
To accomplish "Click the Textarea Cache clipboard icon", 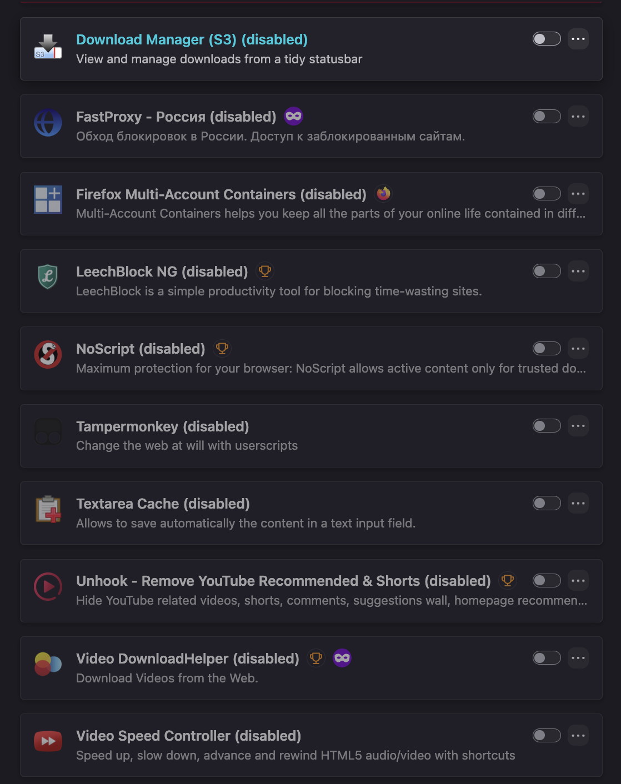I will (48, 509).
